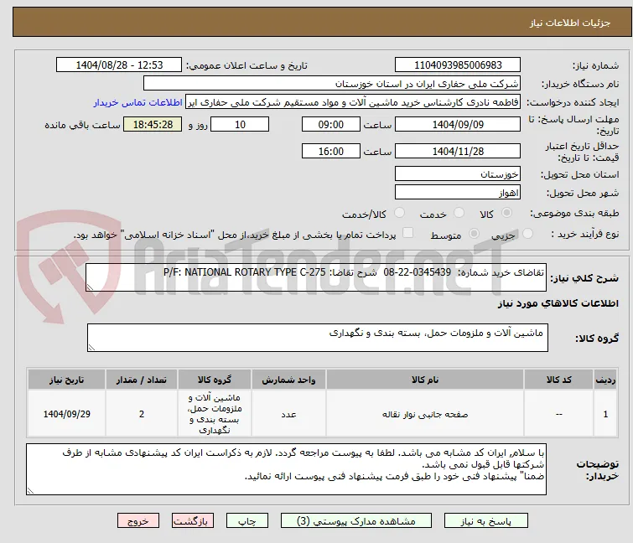
Task: Click the goods group text area
Action: tap(317, 338)
